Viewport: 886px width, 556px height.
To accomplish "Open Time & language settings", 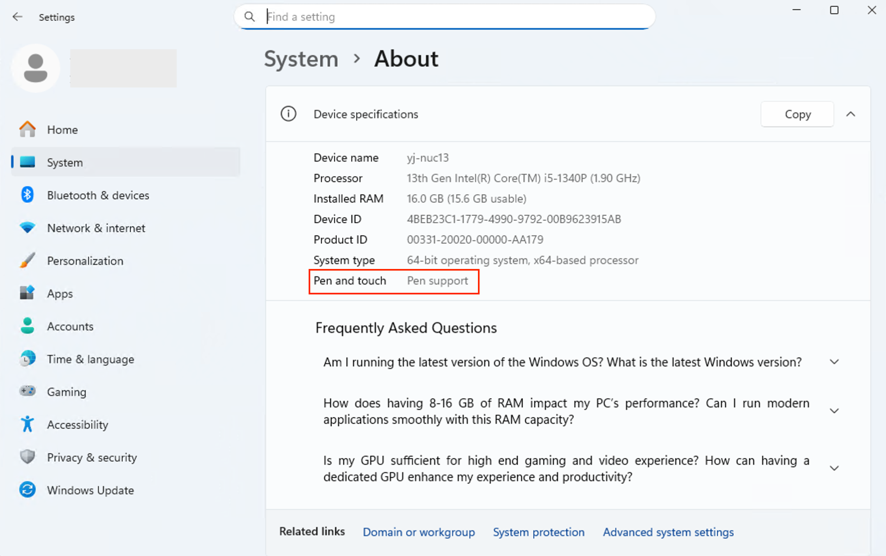I will (90, 359).
